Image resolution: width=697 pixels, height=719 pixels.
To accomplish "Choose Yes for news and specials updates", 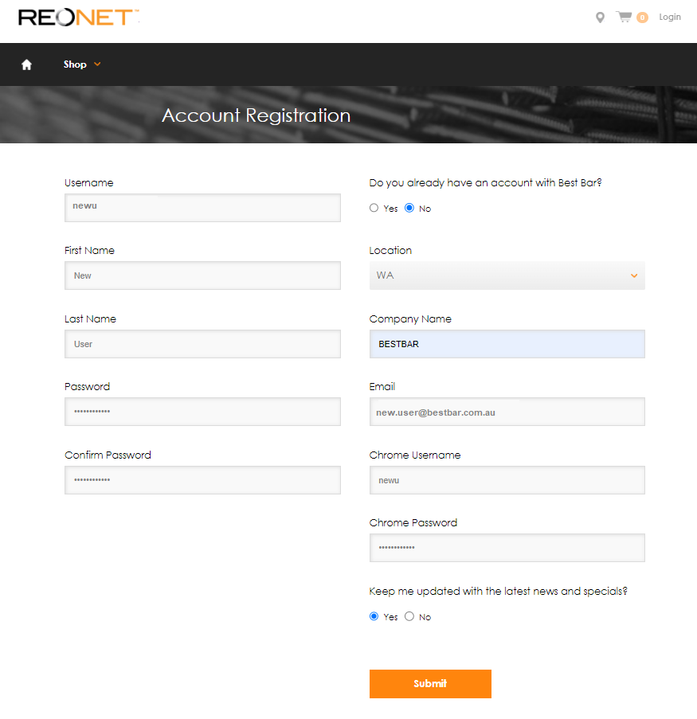I will [374, 616].
